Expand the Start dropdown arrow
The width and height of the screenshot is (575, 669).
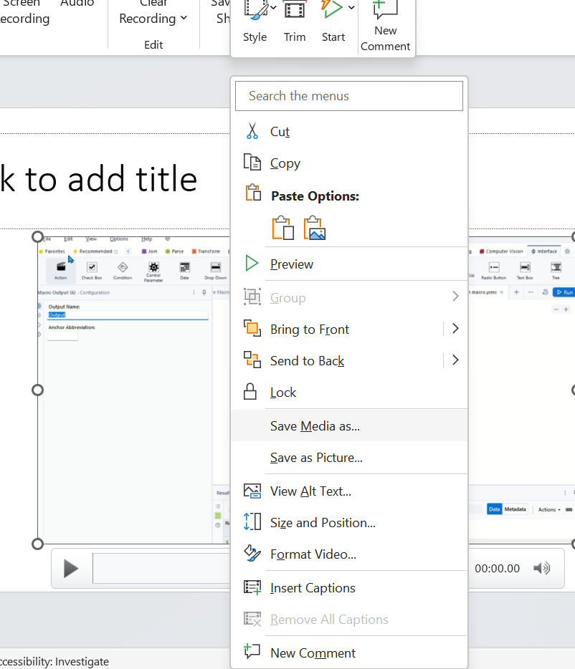[351, 7]
